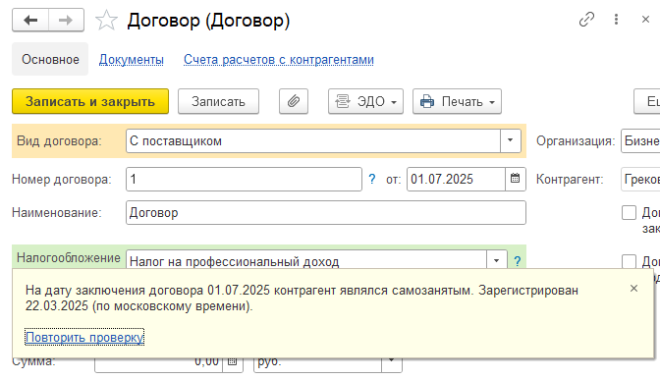Image resolution: width=660 pixels, height=380 pixels.
Task: Open the Документы tab
Action: pyautogui.click(x=132, y=60)
